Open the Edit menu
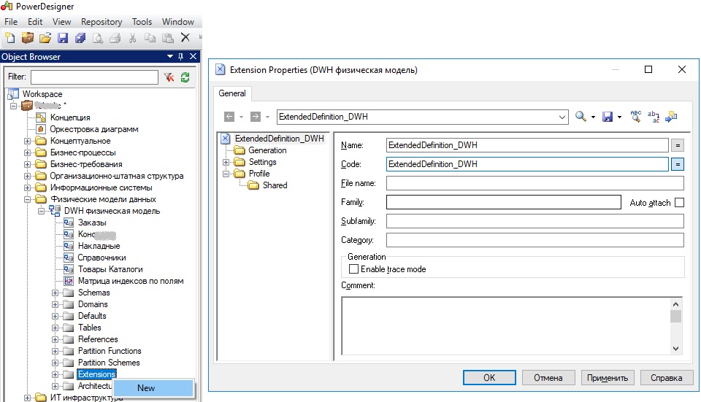The height and width of the screenshot is (402, 701). (x=35, y=21)
